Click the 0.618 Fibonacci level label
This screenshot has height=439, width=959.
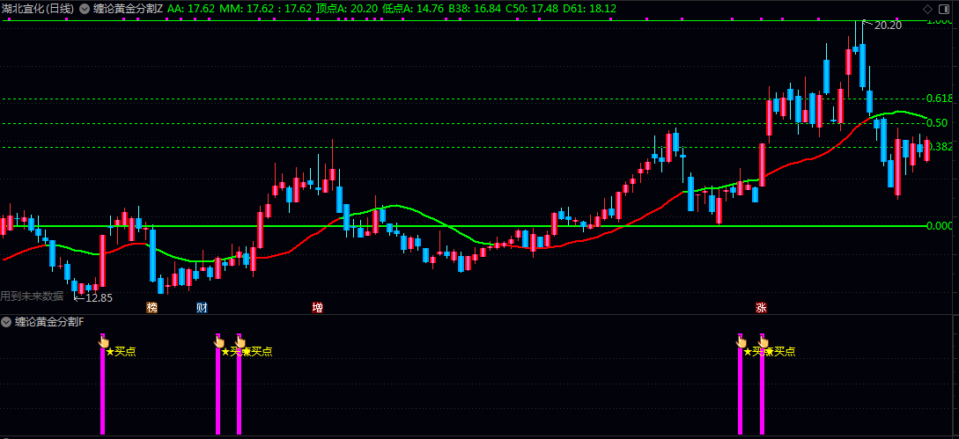[x=940, y=99]
